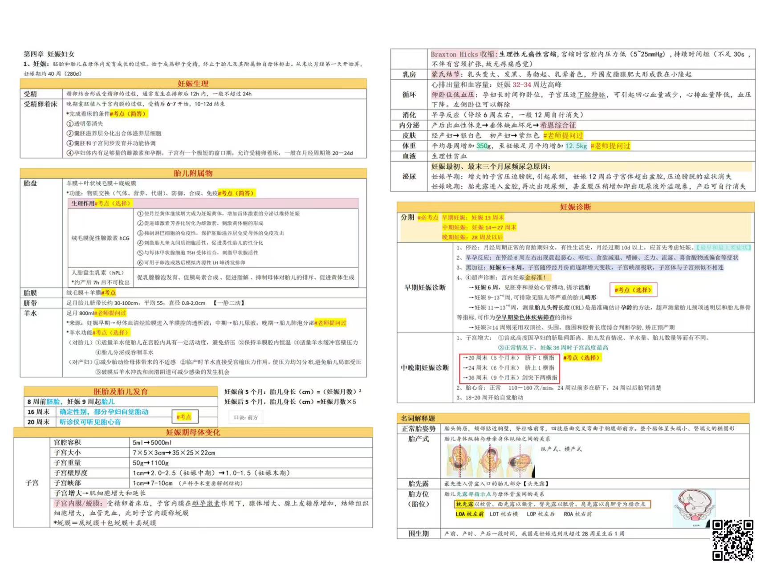This screenshot has width=760, height=570.
Task: Select the "脐带" row label
Action: pos(30,303)
